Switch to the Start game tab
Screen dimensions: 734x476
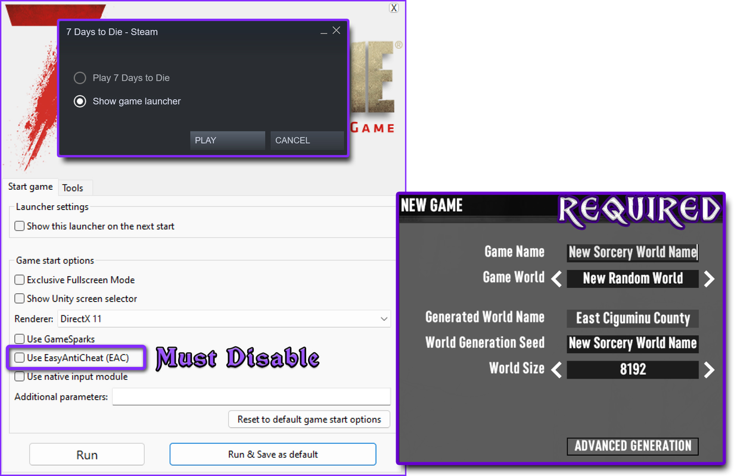(x=30, y=187)
